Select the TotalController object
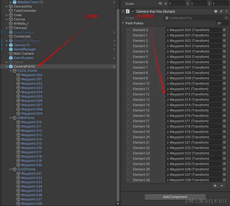Screen dimensions: 230x206 (x=25, y=11)
